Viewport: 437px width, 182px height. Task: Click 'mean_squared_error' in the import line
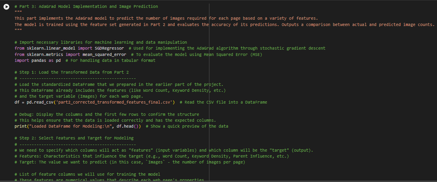(104, 54)
